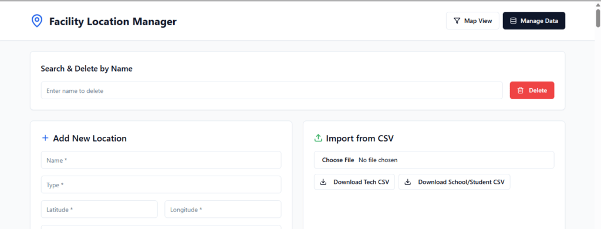Focus the 'Enter name to delete' field
This screenshot has width=601, height=229.
coord(272,90)
